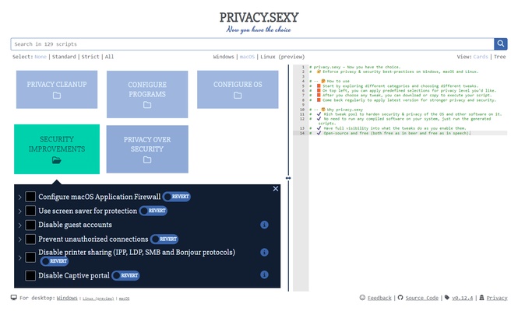Click 'Disable Captive portal' label

click(x=74, y=275)
